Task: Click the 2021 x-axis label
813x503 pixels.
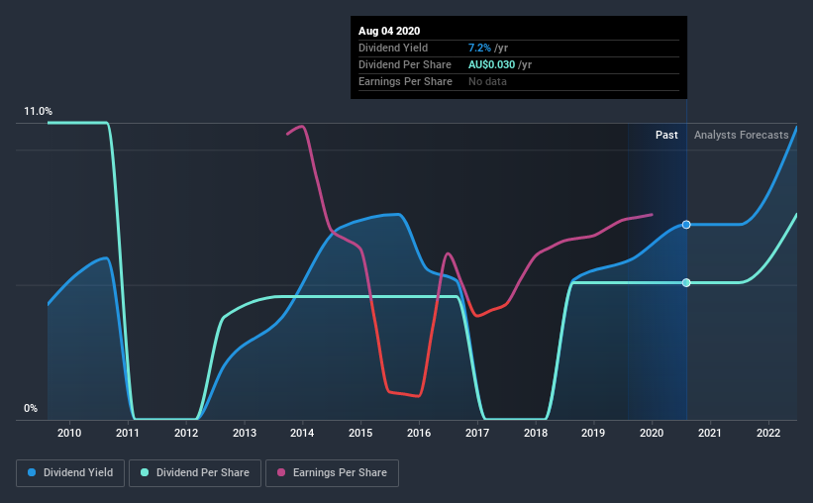Action: (710, 433)
